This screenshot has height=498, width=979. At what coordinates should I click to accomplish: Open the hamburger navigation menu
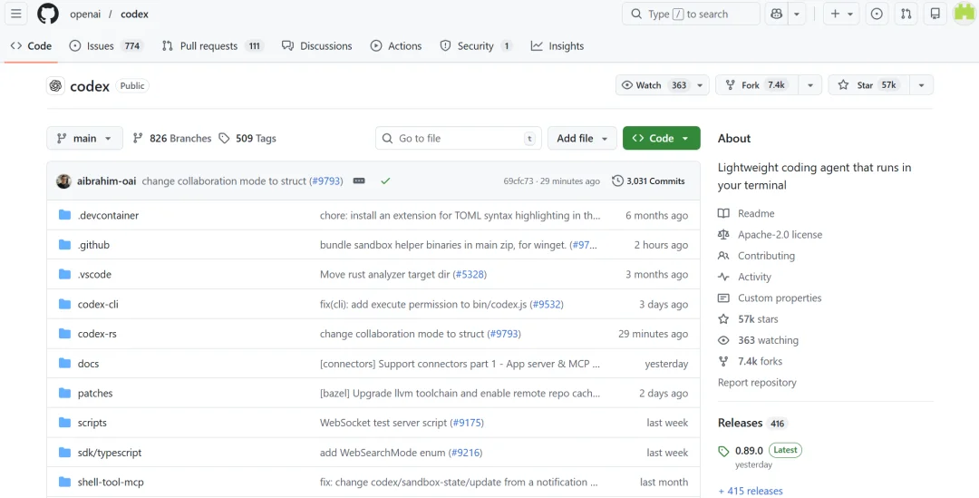pos(15,14)
